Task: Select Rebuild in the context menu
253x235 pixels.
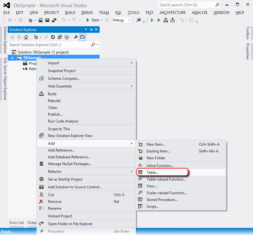Action: tap(86, 101)
